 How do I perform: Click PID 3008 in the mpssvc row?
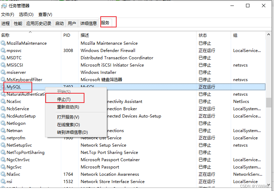[x=68, y=50]
